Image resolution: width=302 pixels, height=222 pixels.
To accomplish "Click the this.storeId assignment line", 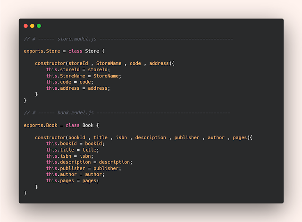I will (77, 69).
